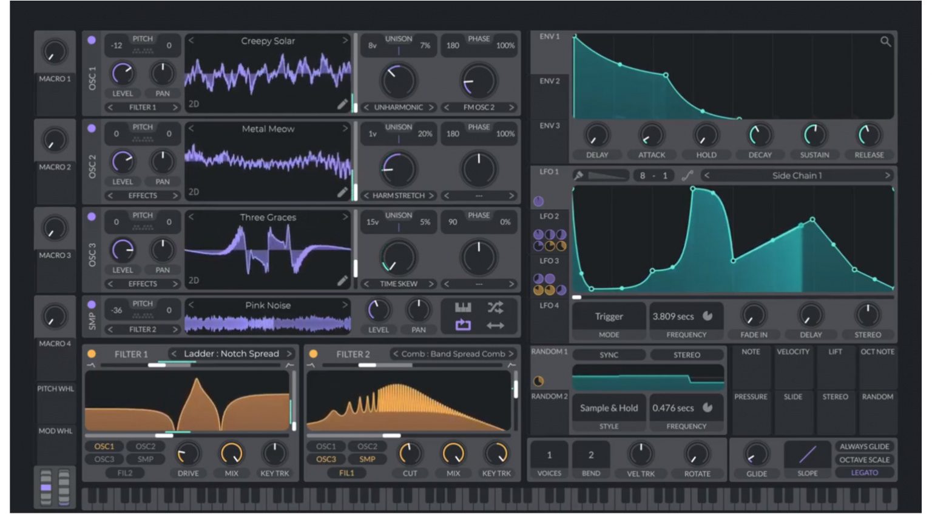Click the Macro 1 knob

coord(54,53)
